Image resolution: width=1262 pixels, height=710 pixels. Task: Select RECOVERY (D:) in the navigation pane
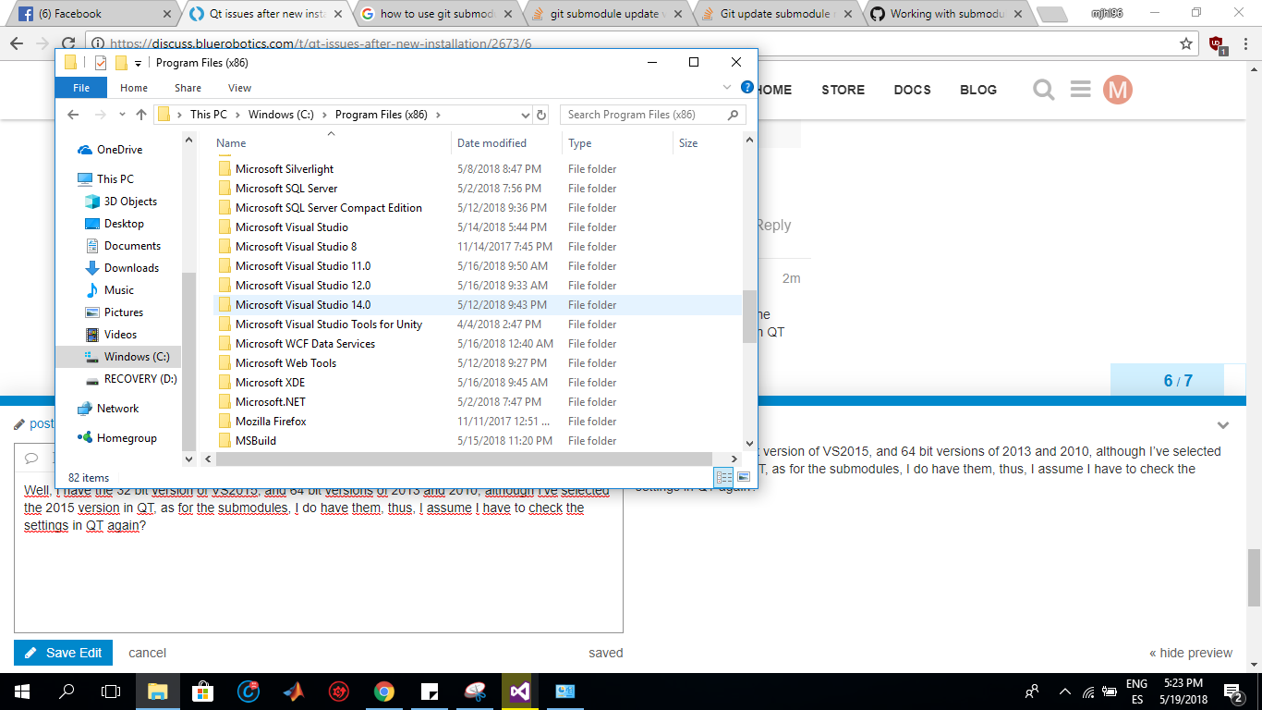(x=140, y=379)
